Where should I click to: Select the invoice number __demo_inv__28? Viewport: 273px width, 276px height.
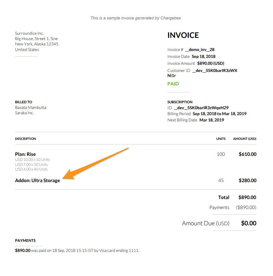pyautogui.click(x=200, y=49)
